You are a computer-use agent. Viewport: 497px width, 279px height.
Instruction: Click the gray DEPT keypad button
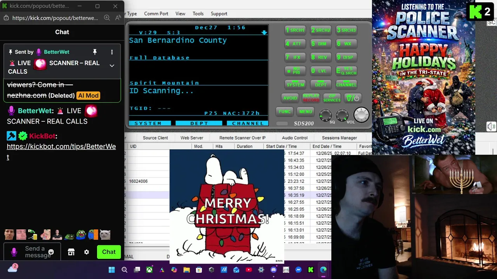tap(321, 84)
